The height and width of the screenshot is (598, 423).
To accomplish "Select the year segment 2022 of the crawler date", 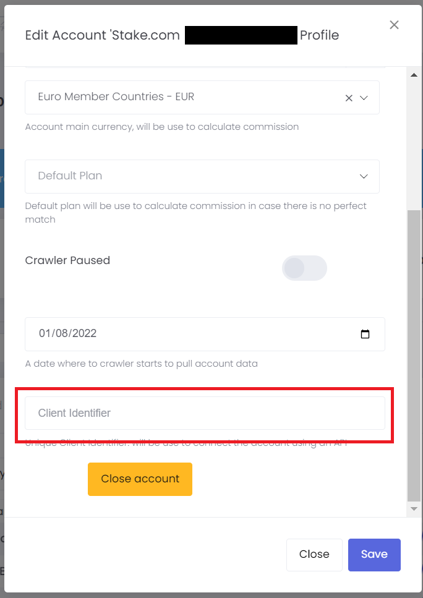I will click(x=84, y=333).
